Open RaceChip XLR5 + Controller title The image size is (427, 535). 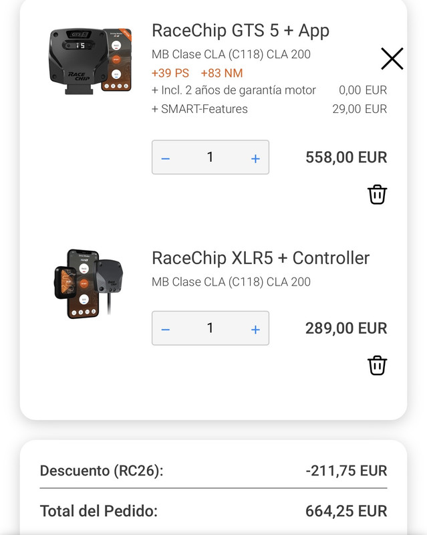(x=261, y=258)
